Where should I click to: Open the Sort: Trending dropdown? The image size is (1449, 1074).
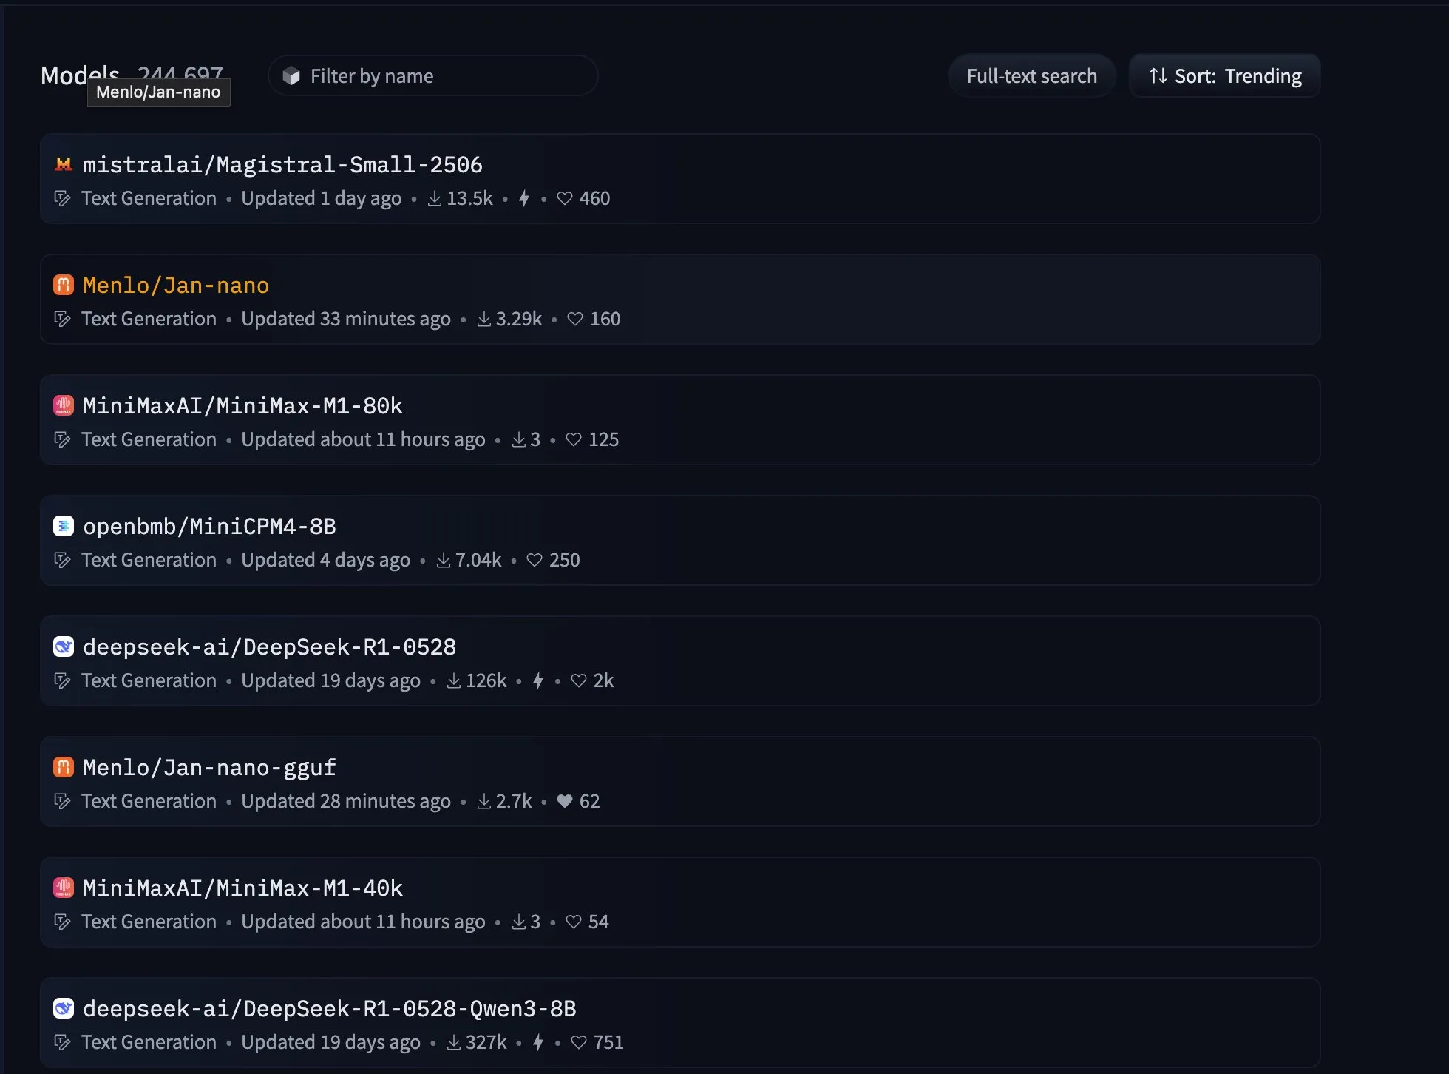1224,75
